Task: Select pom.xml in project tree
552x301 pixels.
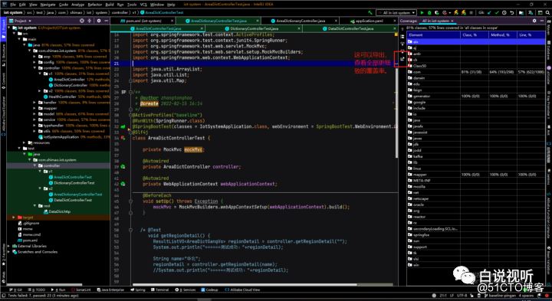Action: click(27, 240)
